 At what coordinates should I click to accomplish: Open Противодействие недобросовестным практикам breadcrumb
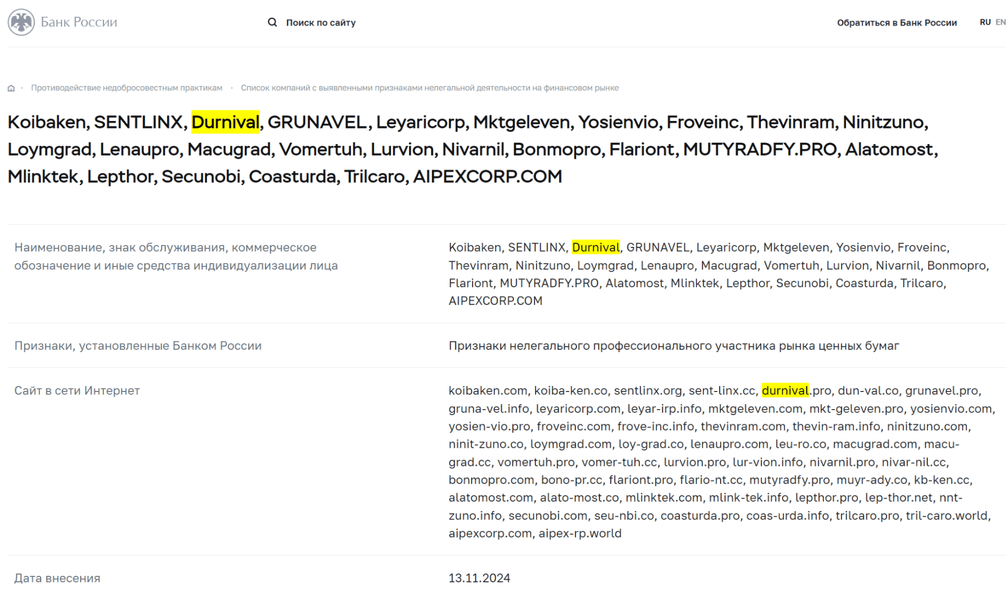click(x=127, y=88)
